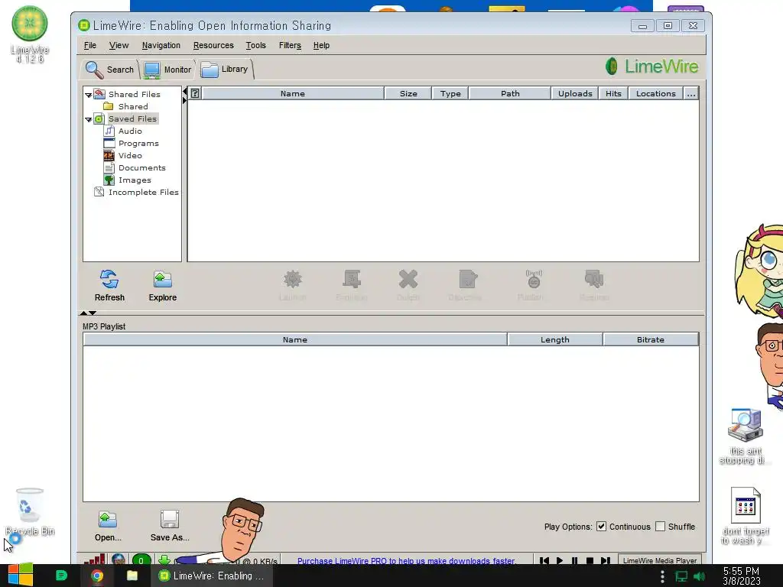
Task: Open the Navigation menu
Action: pyautogui.click(x=161, y=45)
